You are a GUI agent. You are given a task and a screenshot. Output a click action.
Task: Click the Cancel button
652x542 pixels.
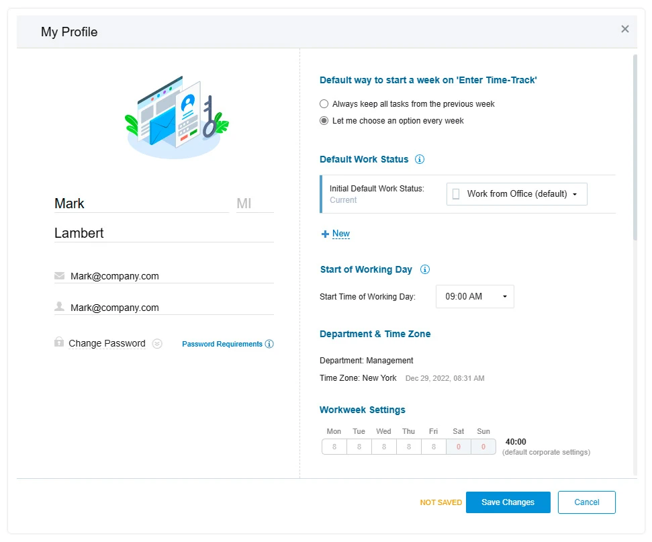(586, 502)
